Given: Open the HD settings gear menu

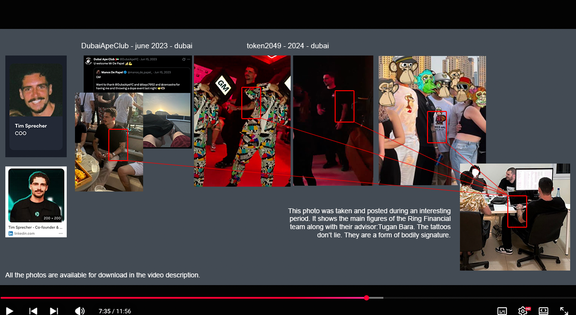Looking at the screenshot, I should click(523, 311).
